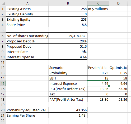Image resolution: width=131 pixels, height=124 pixels.
Task: Click the Proposed Debt % cell showing 20%
Action: (68, 41)
